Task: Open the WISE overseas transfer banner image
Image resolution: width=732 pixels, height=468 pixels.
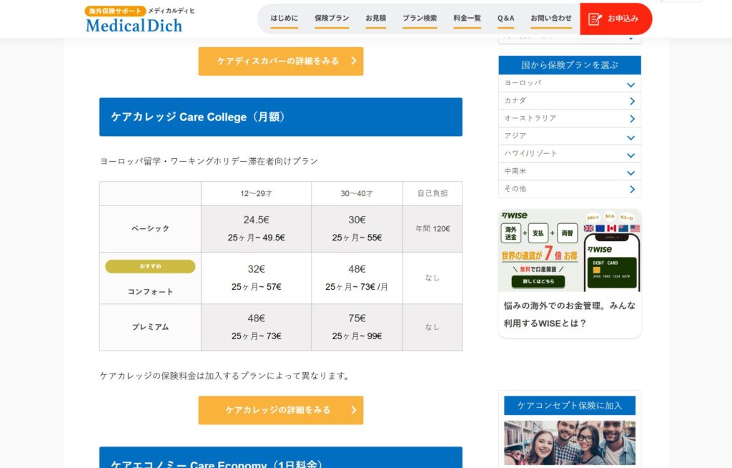Action: click(x=569, y=250)
